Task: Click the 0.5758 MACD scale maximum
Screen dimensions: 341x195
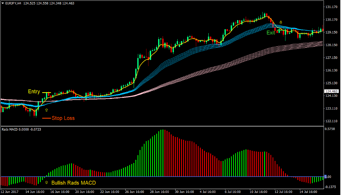Action: (x=330, y=129)
